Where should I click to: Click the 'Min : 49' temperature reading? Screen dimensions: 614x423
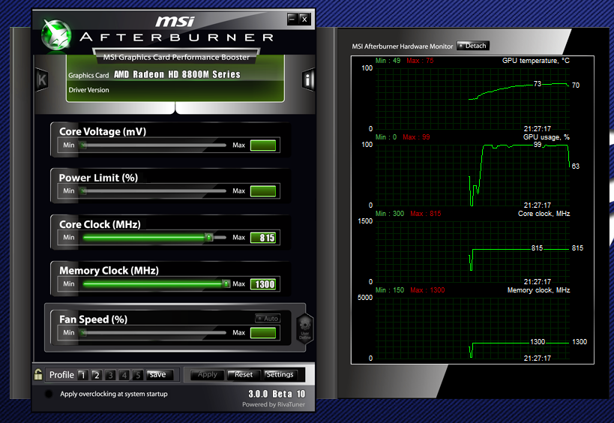click(388, 61)
